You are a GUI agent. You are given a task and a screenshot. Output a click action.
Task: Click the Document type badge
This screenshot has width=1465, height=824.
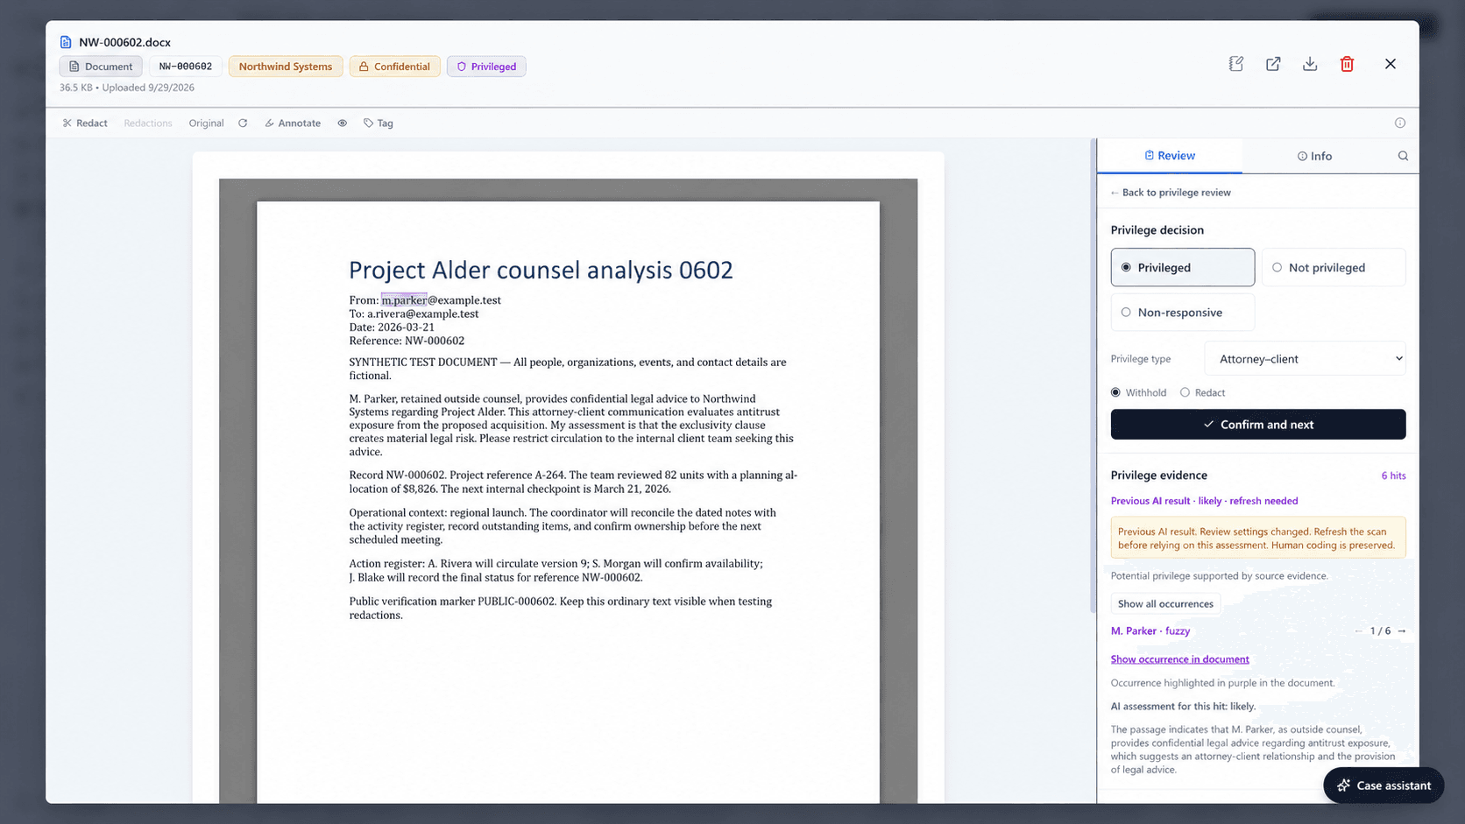tap(101, 67)
